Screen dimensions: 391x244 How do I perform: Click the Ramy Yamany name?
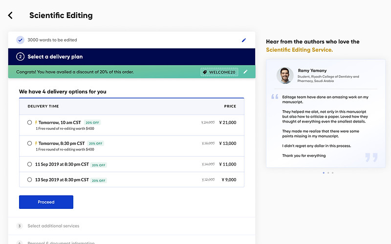[312, 70]
